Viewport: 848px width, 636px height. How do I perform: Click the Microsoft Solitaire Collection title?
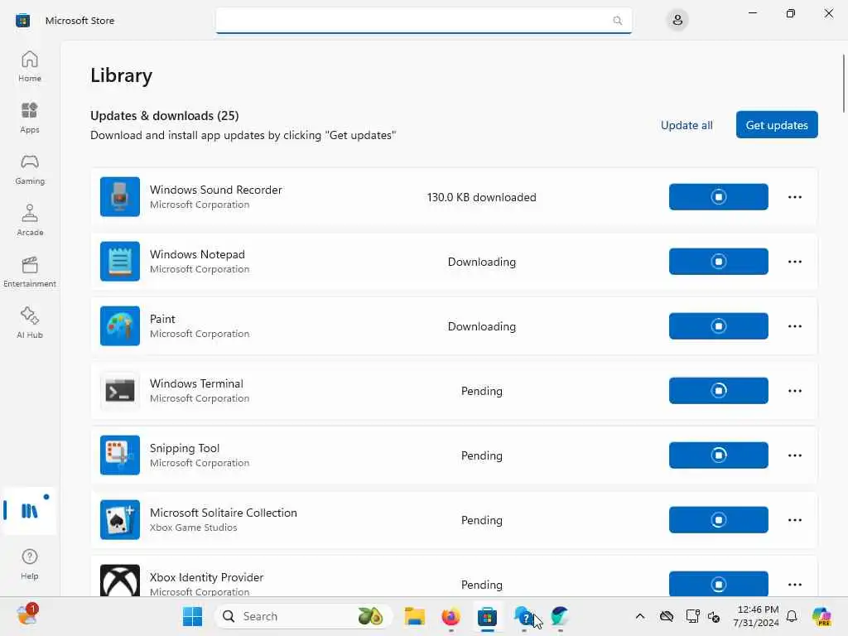[224, 513]
